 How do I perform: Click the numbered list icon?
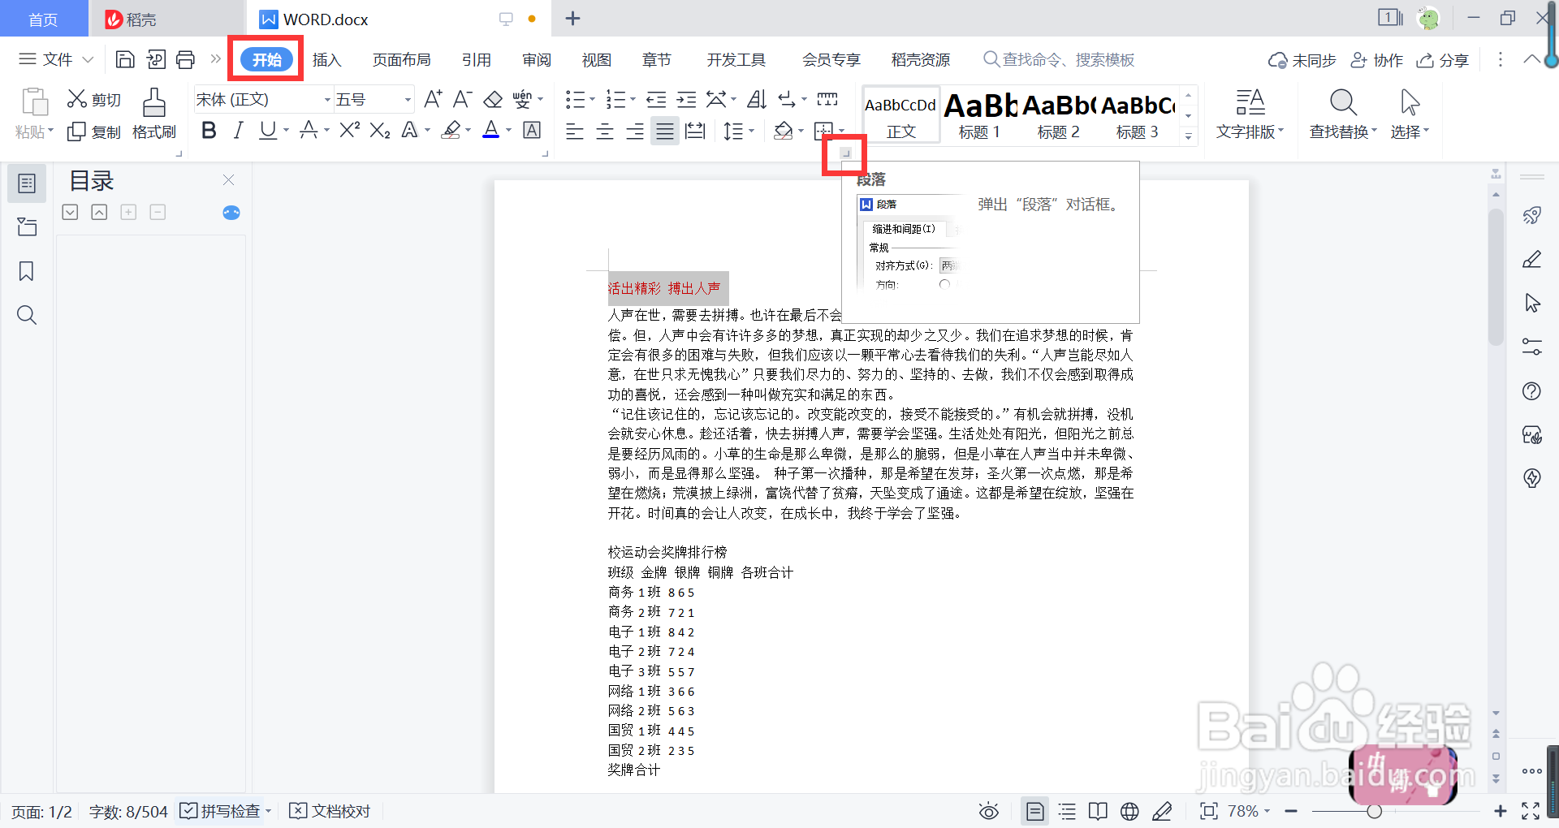coord(615,100)
